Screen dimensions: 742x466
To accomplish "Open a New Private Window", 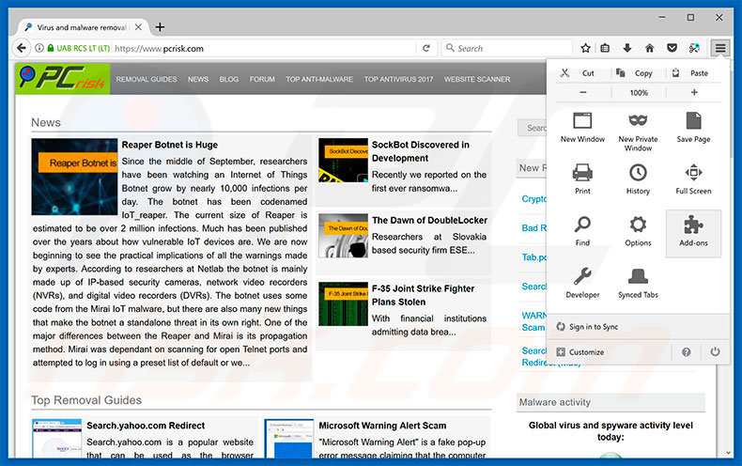I will (x=638, y=132).
